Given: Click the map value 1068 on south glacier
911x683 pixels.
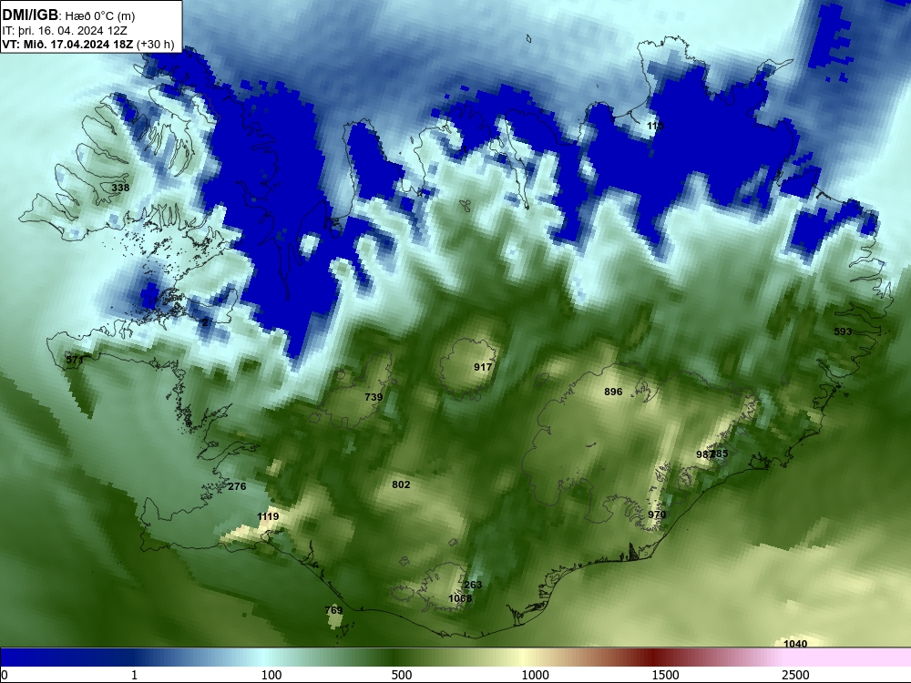Looking at the screenshot, I should pyautogui.click(x=460, y=598).
